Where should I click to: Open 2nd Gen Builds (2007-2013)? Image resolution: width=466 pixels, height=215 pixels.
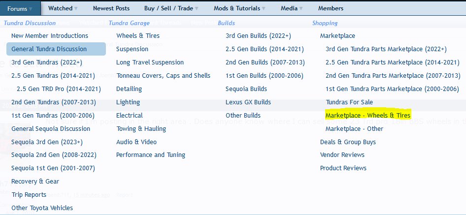click(x=265, y=62)
